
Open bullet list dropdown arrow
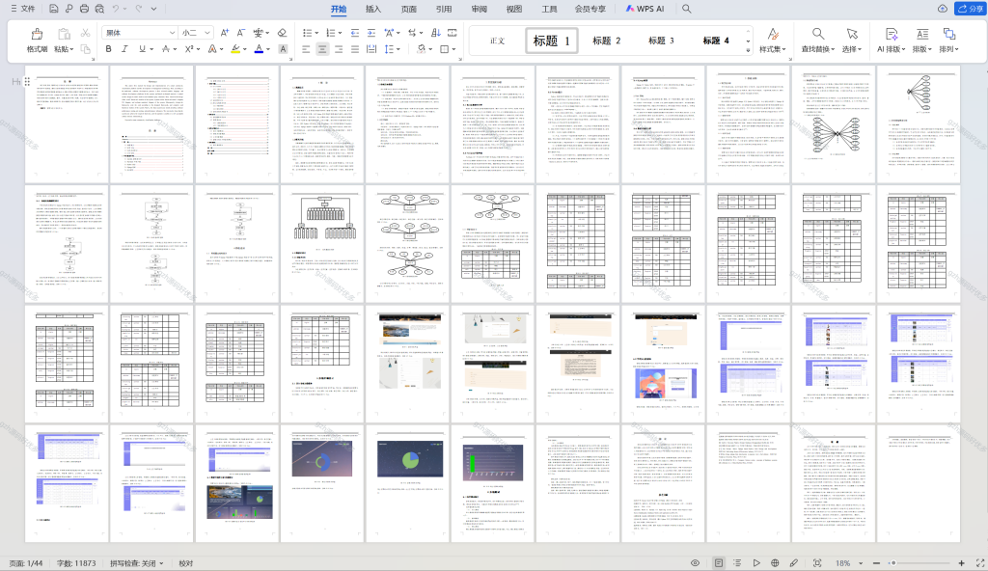[x=316, y=33]
